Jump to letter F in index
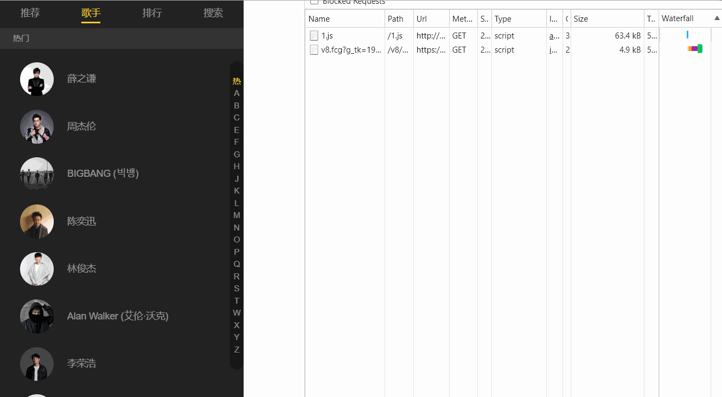Image resolution: width=722 pixels, height=397 pixels. point(237,142)
